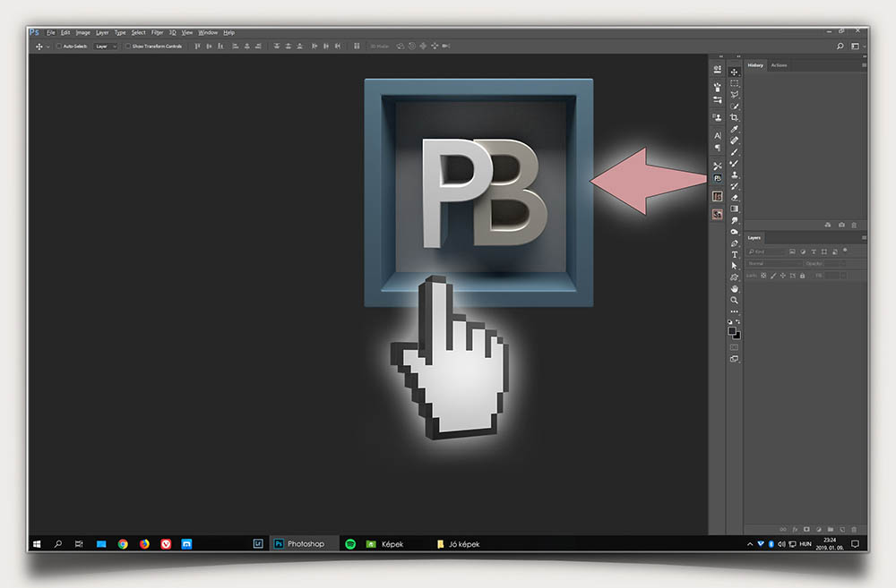The height and width of the screenshot is (588, 896).
Task: Select the Rectangular Marquee tool
Action: click(x=735, y=83)
